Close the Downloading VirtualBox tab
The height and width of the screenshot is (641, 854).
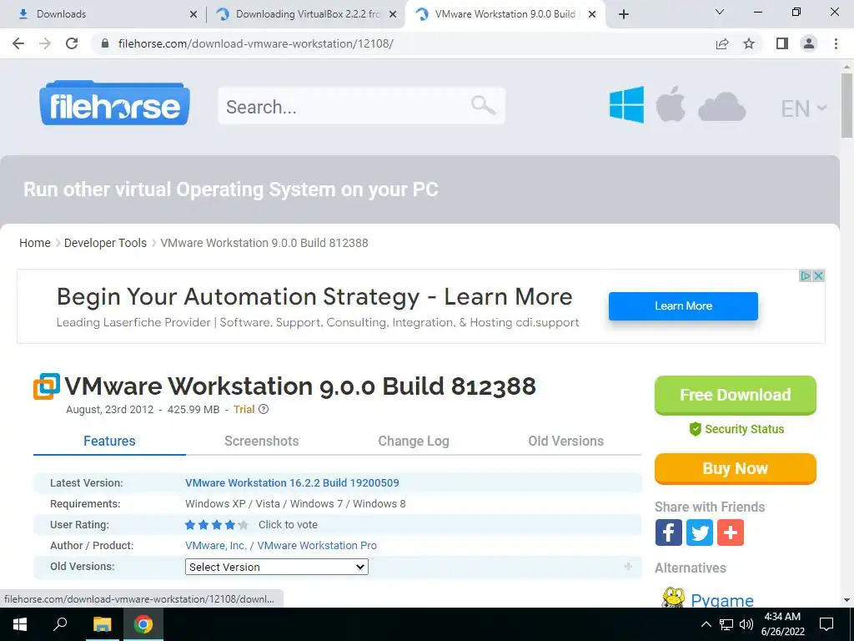coord(393,14)
